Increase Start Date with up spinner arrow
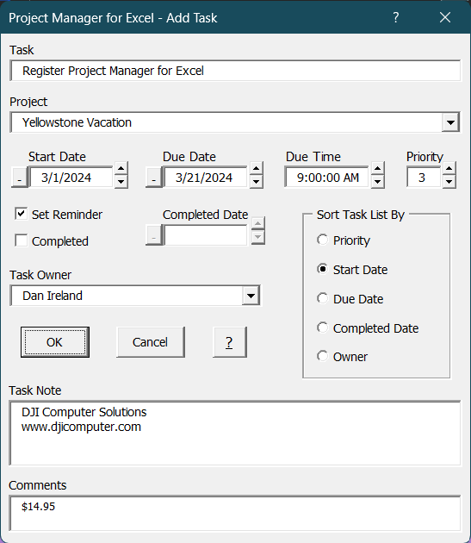 click(121, 169)
